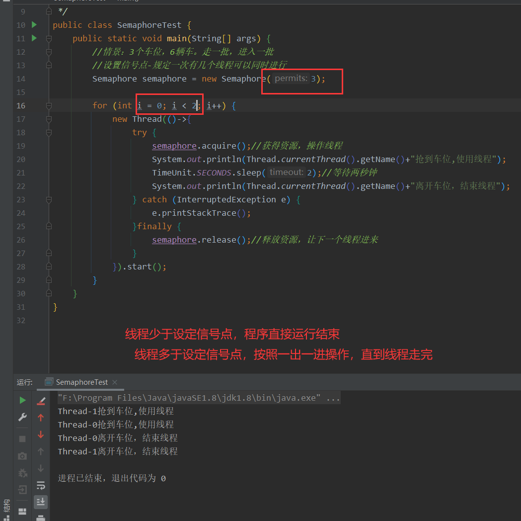Click fold end marker at line 29

49,280
